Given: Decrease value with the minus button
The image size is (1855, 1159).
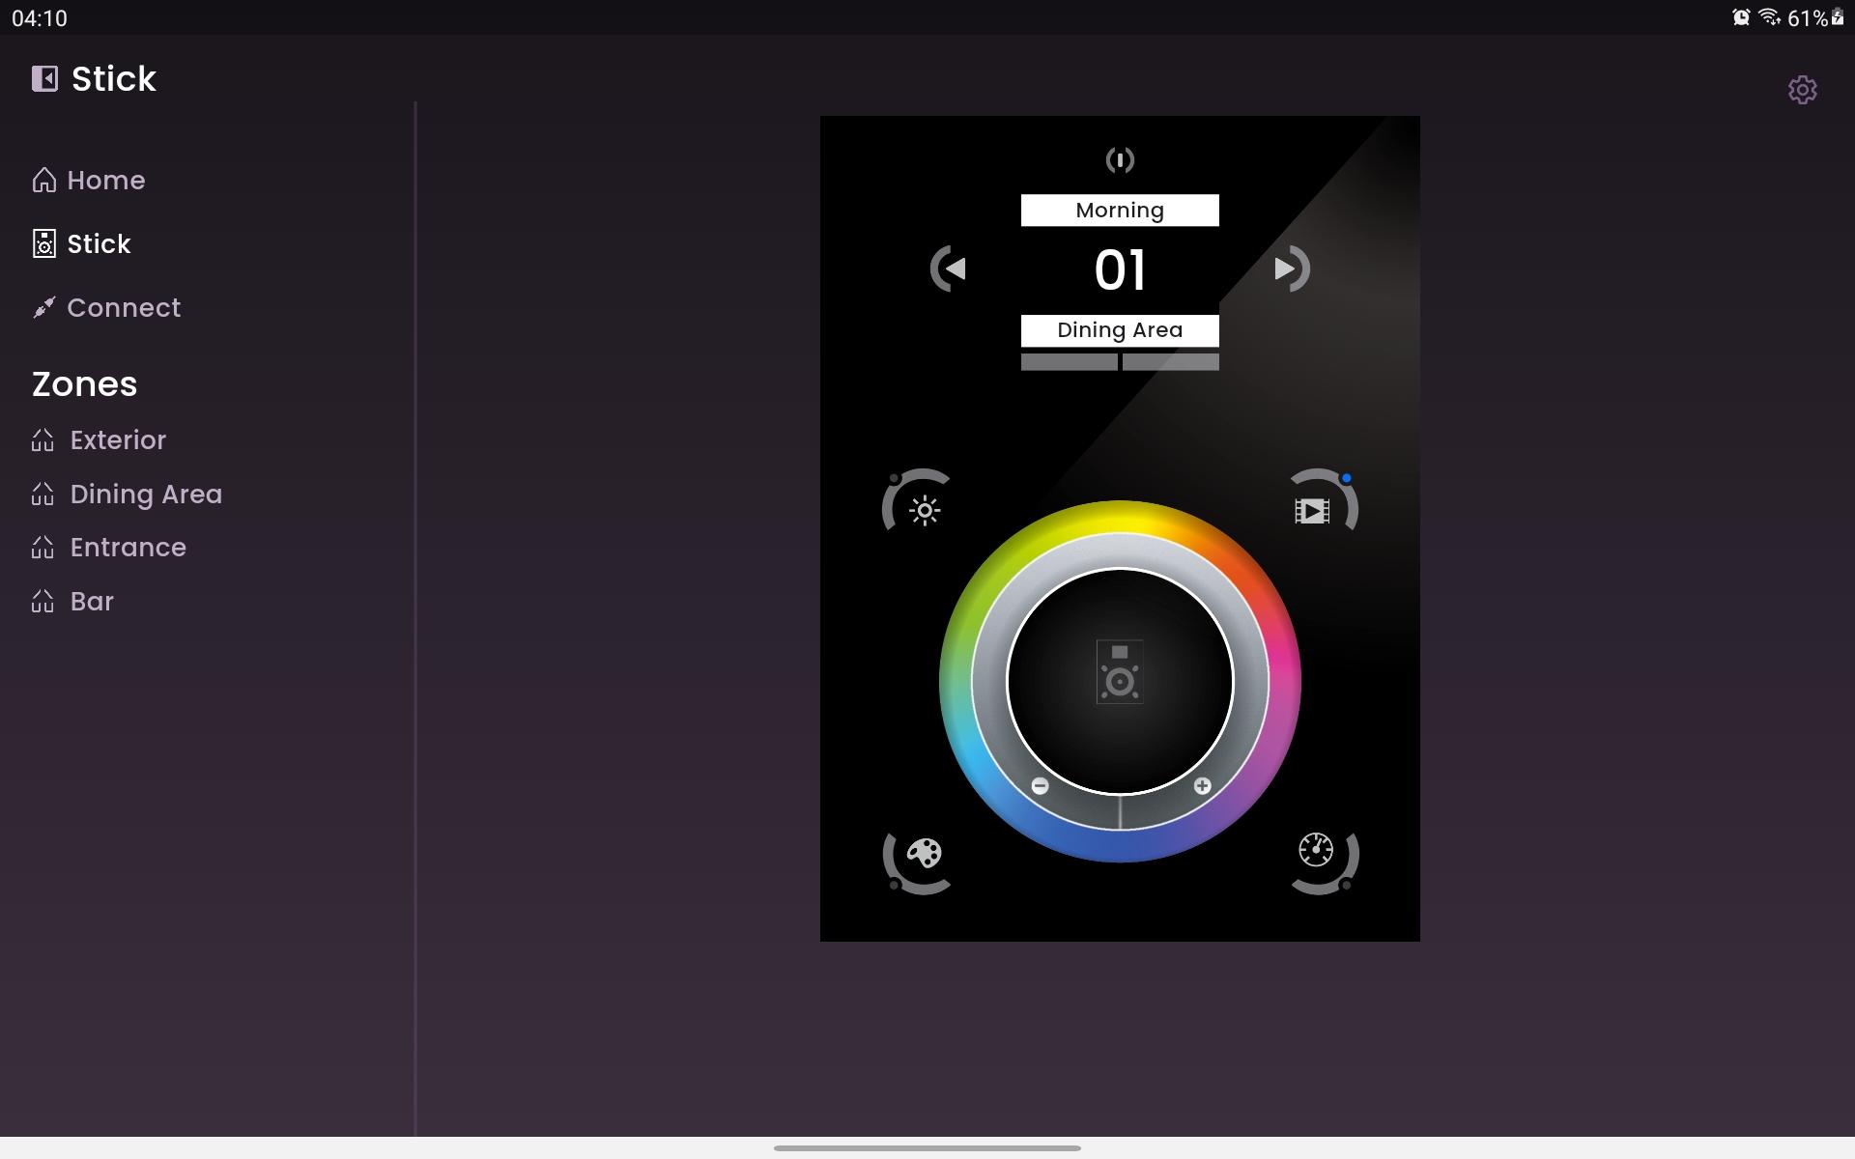Looking at the screenshot, I should pos(1040,786).
